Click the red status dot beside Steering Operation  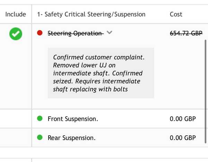[40, 33]
